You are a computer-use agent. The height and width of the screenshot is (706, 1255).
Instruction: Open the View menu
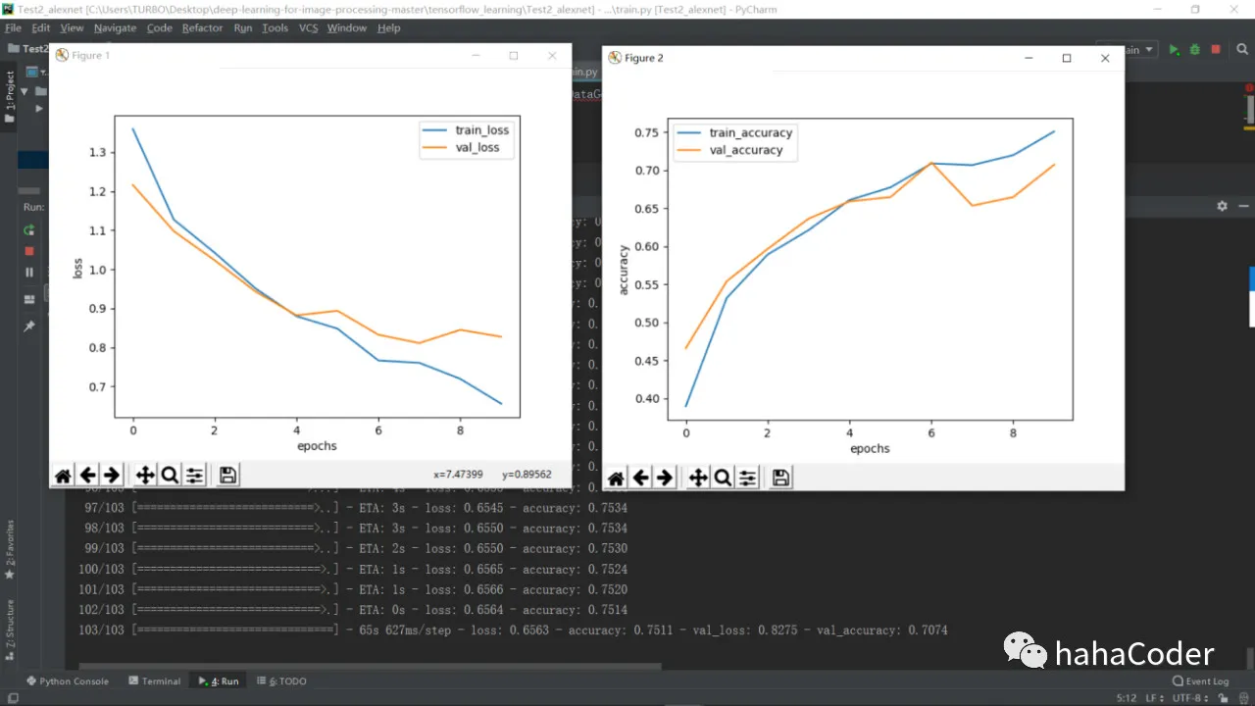(x=72, y=27)
